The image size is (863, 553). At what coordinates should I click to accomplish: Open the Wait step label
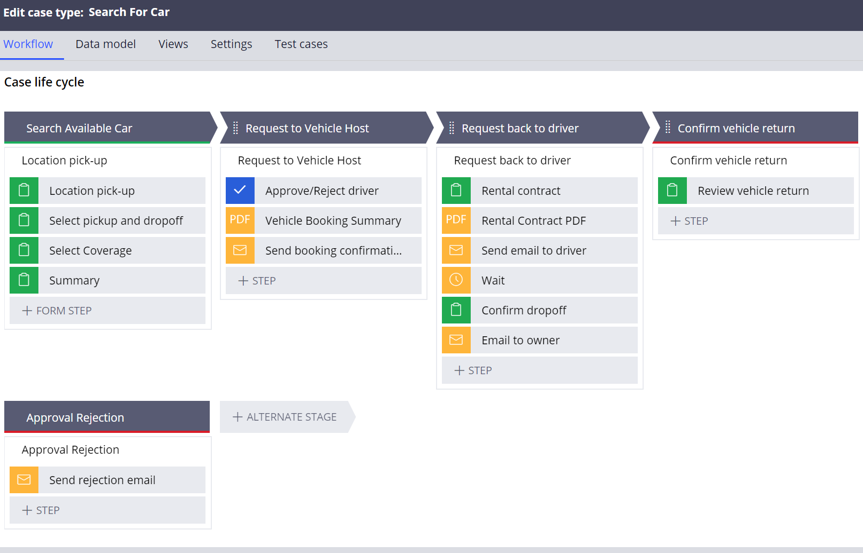point(493,280)
